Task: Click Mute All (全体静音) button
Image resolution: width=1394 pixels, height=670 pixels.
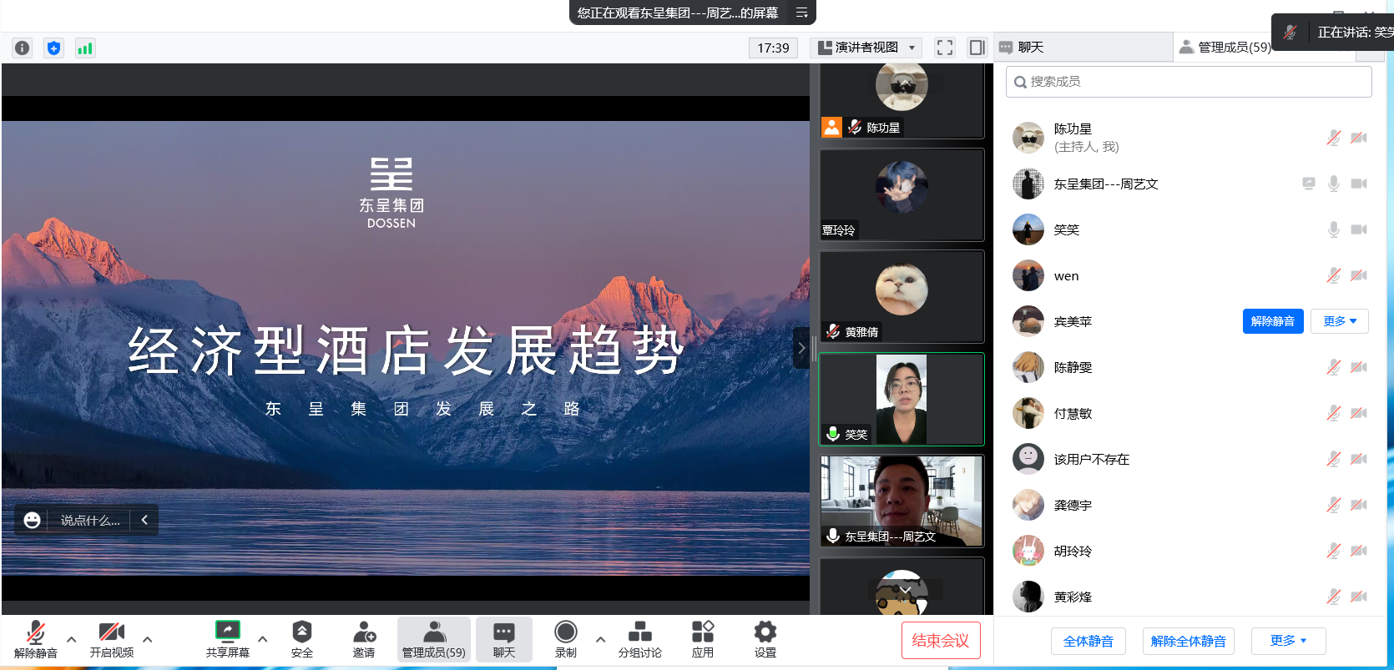Action: pyautogui.click(x=1088, y=641)
